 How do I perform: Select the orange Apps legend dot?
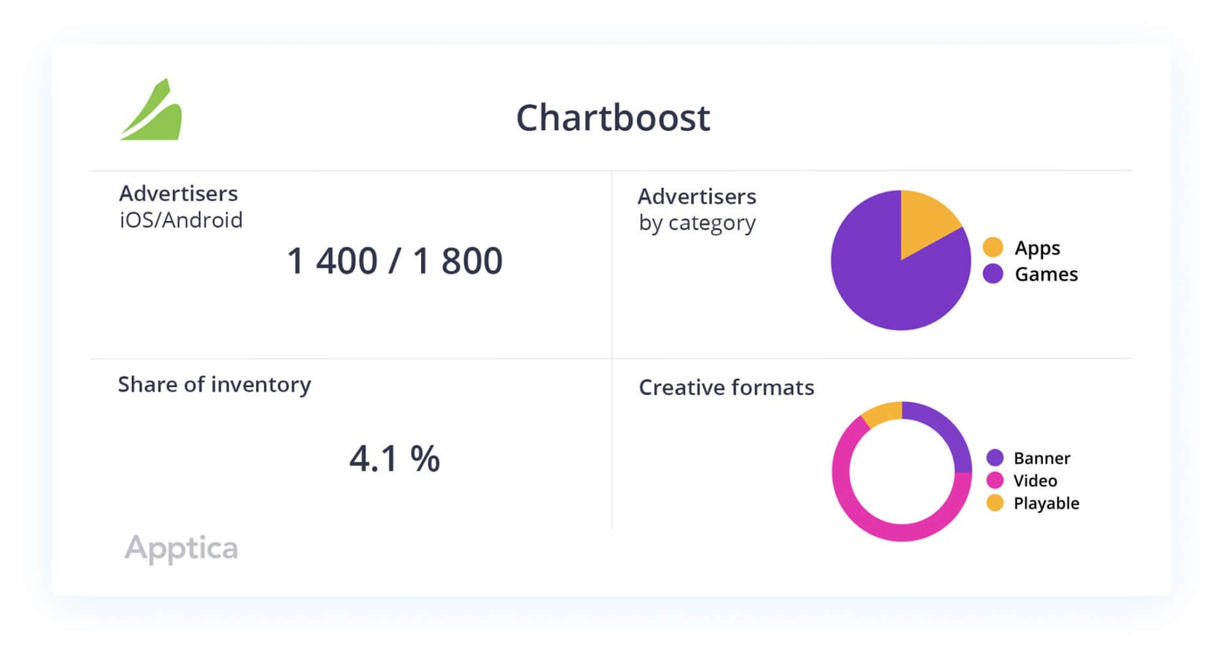coord(992,247)
